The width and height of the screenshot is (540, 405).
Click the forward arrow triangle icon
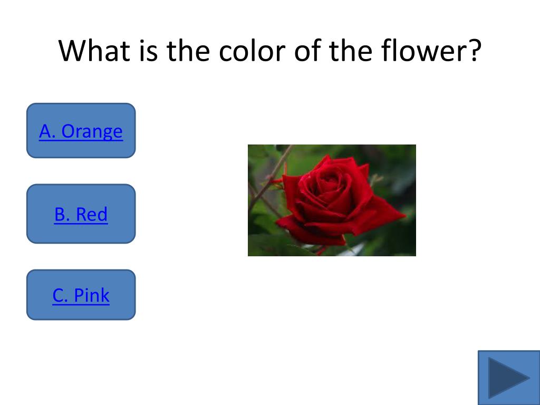pos(507,378)
